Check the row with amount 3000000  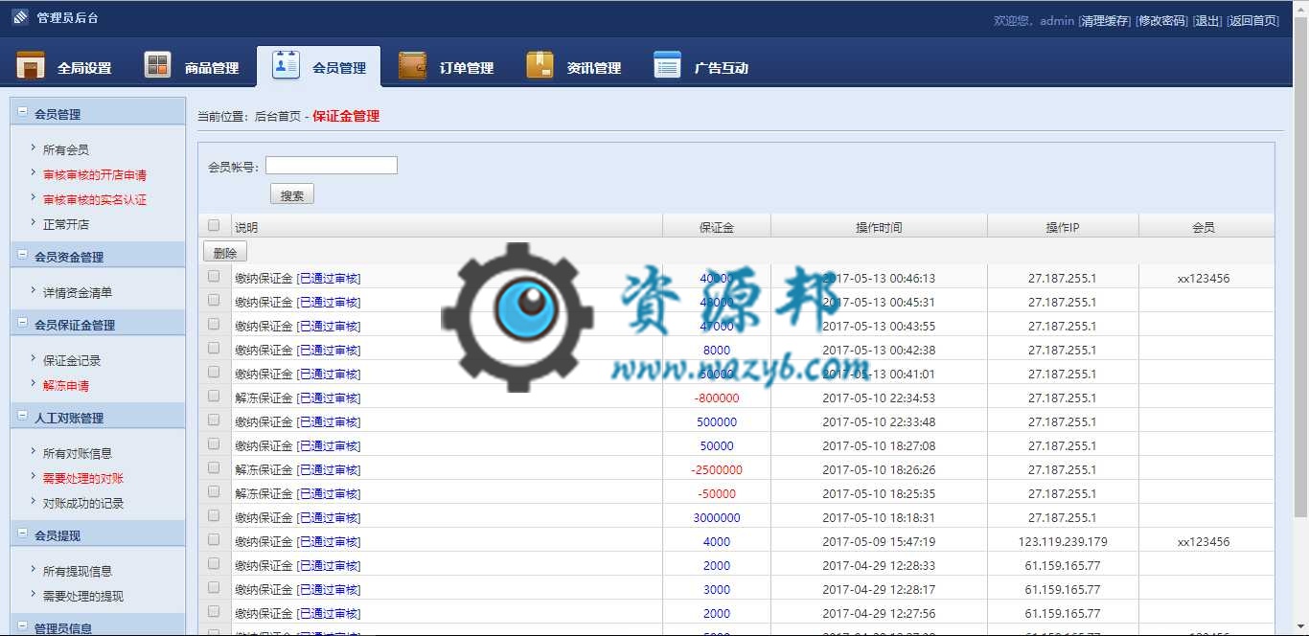coord(214,515)
